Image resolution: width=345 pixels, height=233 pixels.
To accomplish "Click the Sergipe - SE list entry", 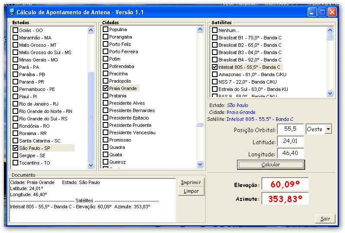I will pos(32,155).
